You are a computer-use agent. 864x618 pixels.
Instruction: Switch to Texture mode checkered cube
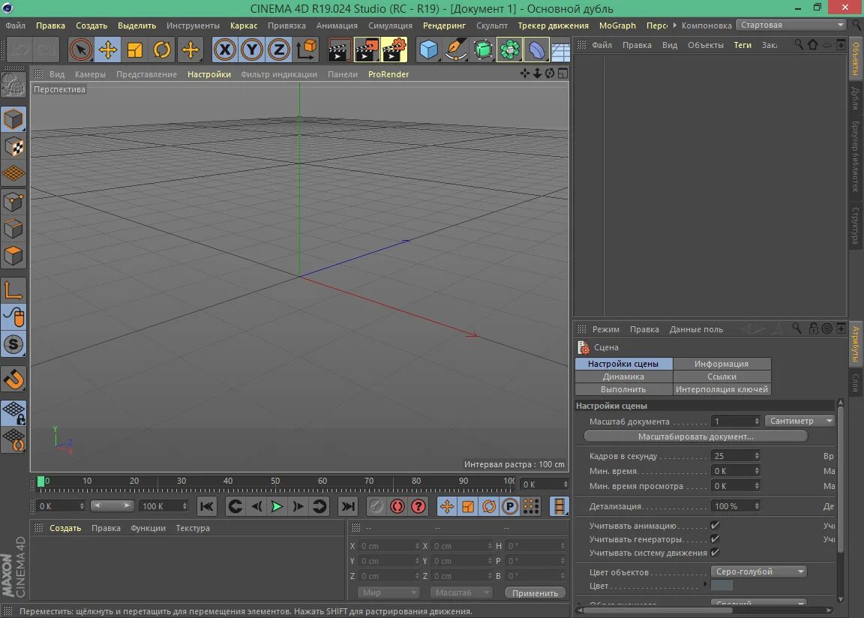click(x=13, y=147)
